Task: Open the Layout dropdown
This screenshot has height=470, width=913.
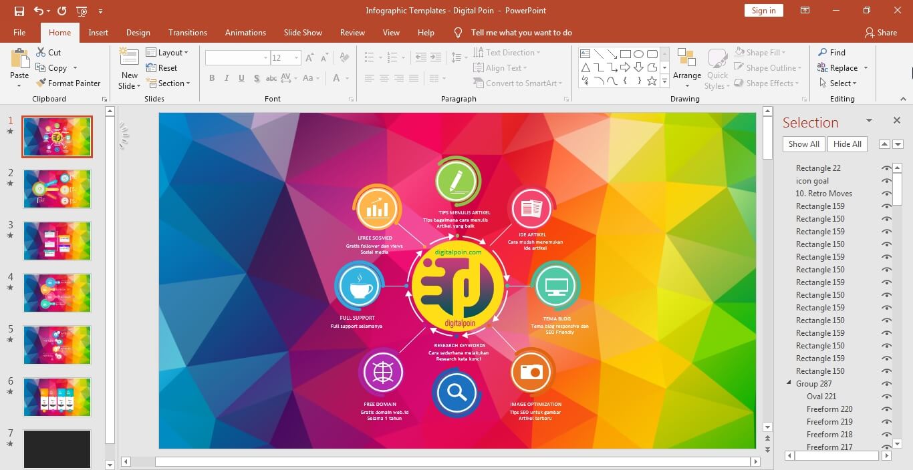Action: pyautogui.click(x=167, y=52)
